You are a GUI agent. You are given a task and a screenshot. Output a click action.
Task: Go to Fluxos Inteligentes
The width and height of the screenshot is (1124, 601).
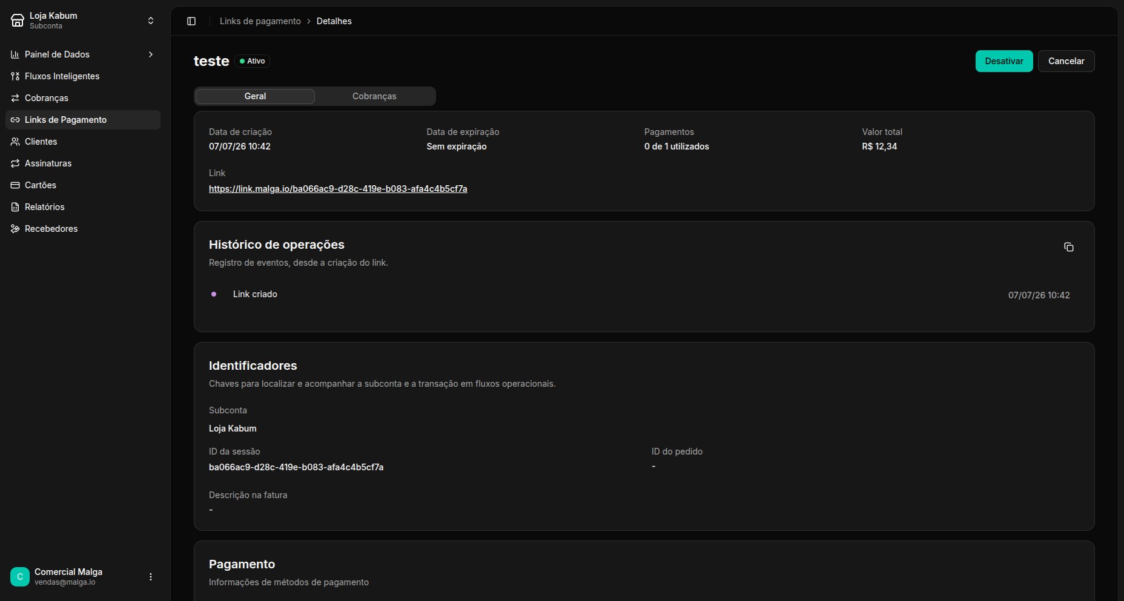pos(83,76)
